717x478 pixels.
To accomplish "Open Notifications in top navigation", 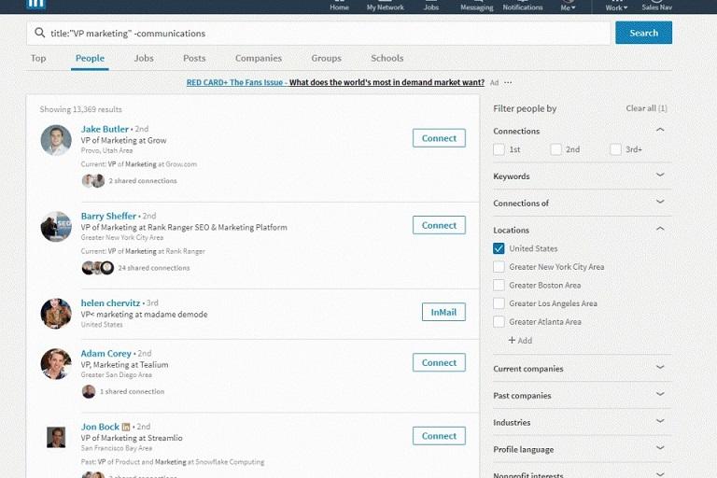I will (523, 6).
